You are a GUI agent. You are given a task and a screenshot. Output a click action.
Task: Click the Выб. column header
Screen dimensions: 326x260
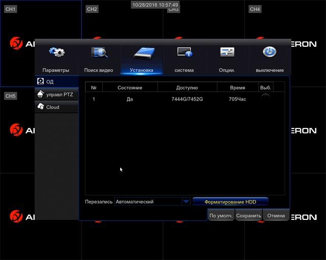point(266,87)
